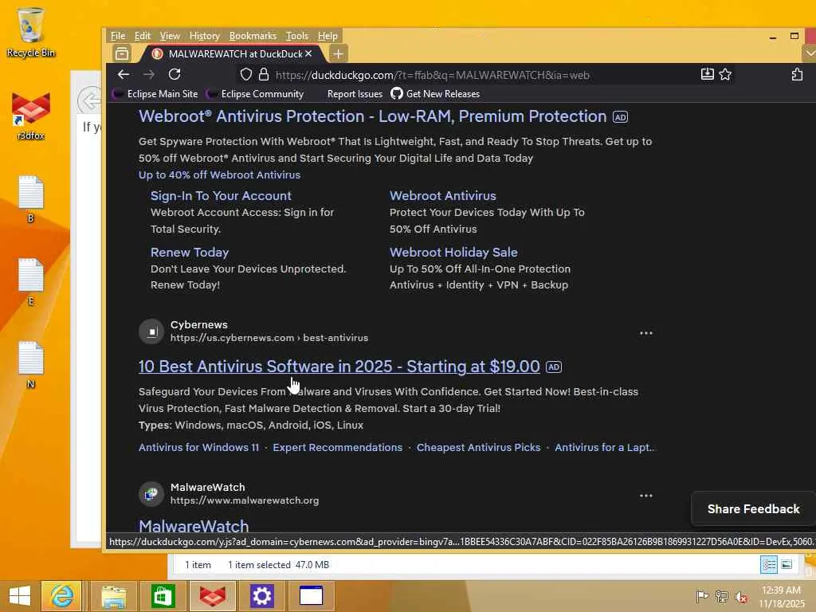Open blank window app on taskbar

pos(312,596)
